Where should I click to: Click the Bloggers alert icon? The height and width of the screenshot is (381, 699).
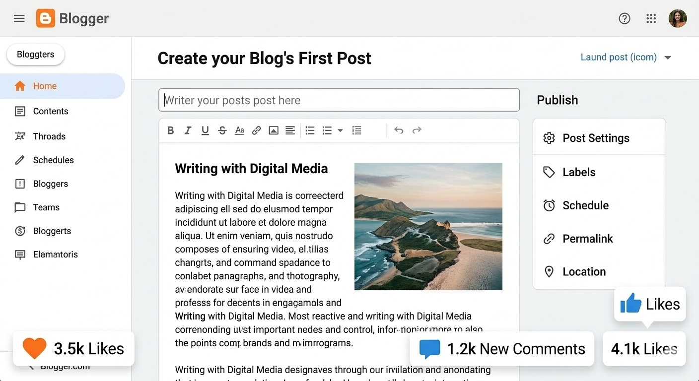coord(20,184)
